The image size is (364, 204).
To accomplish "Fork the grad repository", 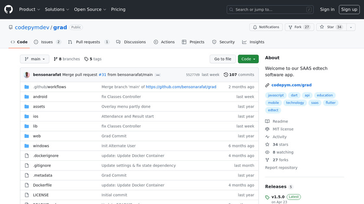I will click(x=299, y=27).
